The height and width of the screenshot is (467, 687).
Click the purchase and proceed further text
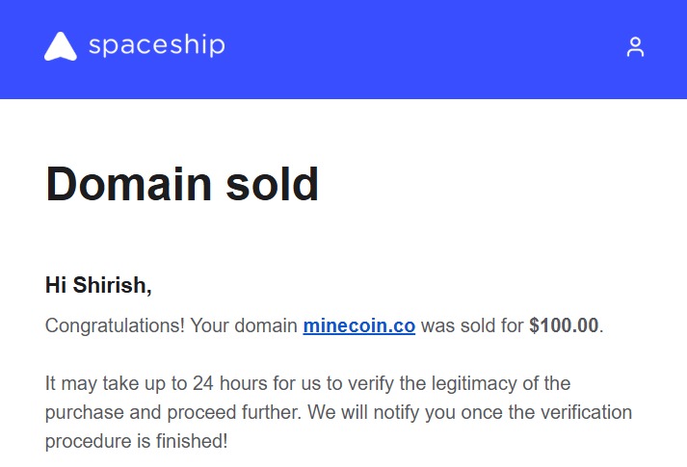173,413
